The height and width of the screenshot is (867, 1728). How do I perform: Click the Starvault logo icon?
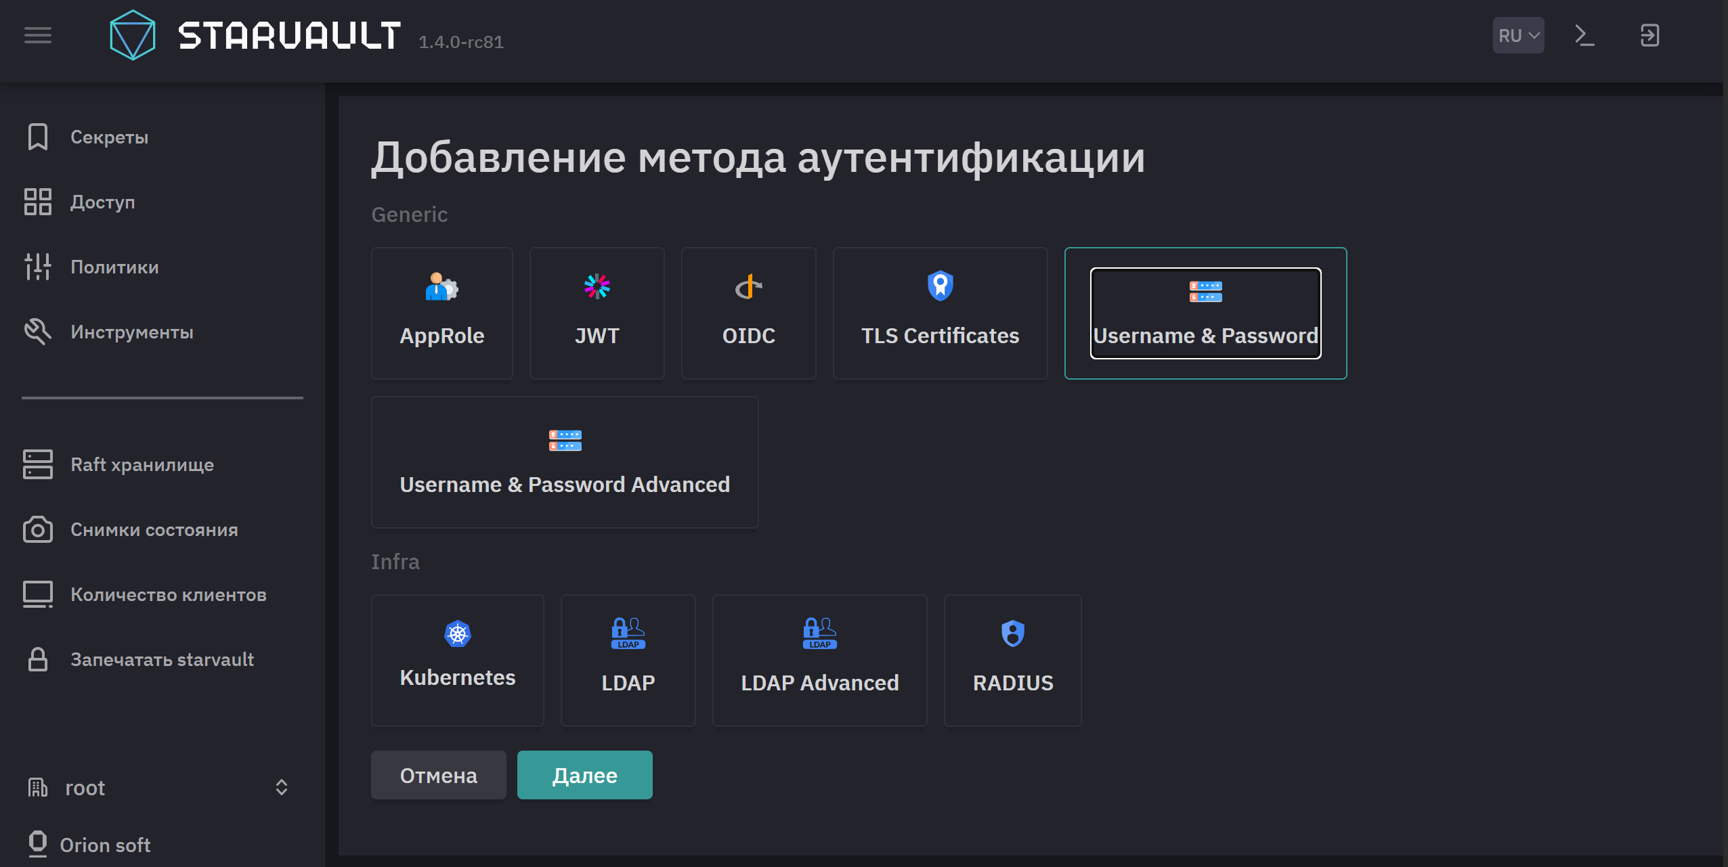pos(133,35)
